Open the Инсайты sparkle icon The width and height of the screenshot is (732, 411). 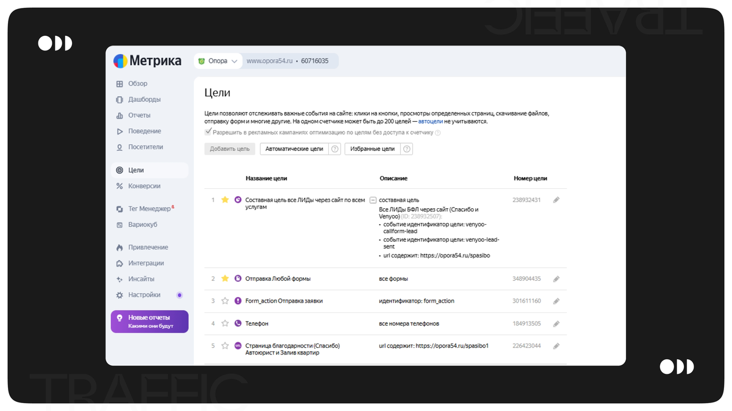coord(120,279)
